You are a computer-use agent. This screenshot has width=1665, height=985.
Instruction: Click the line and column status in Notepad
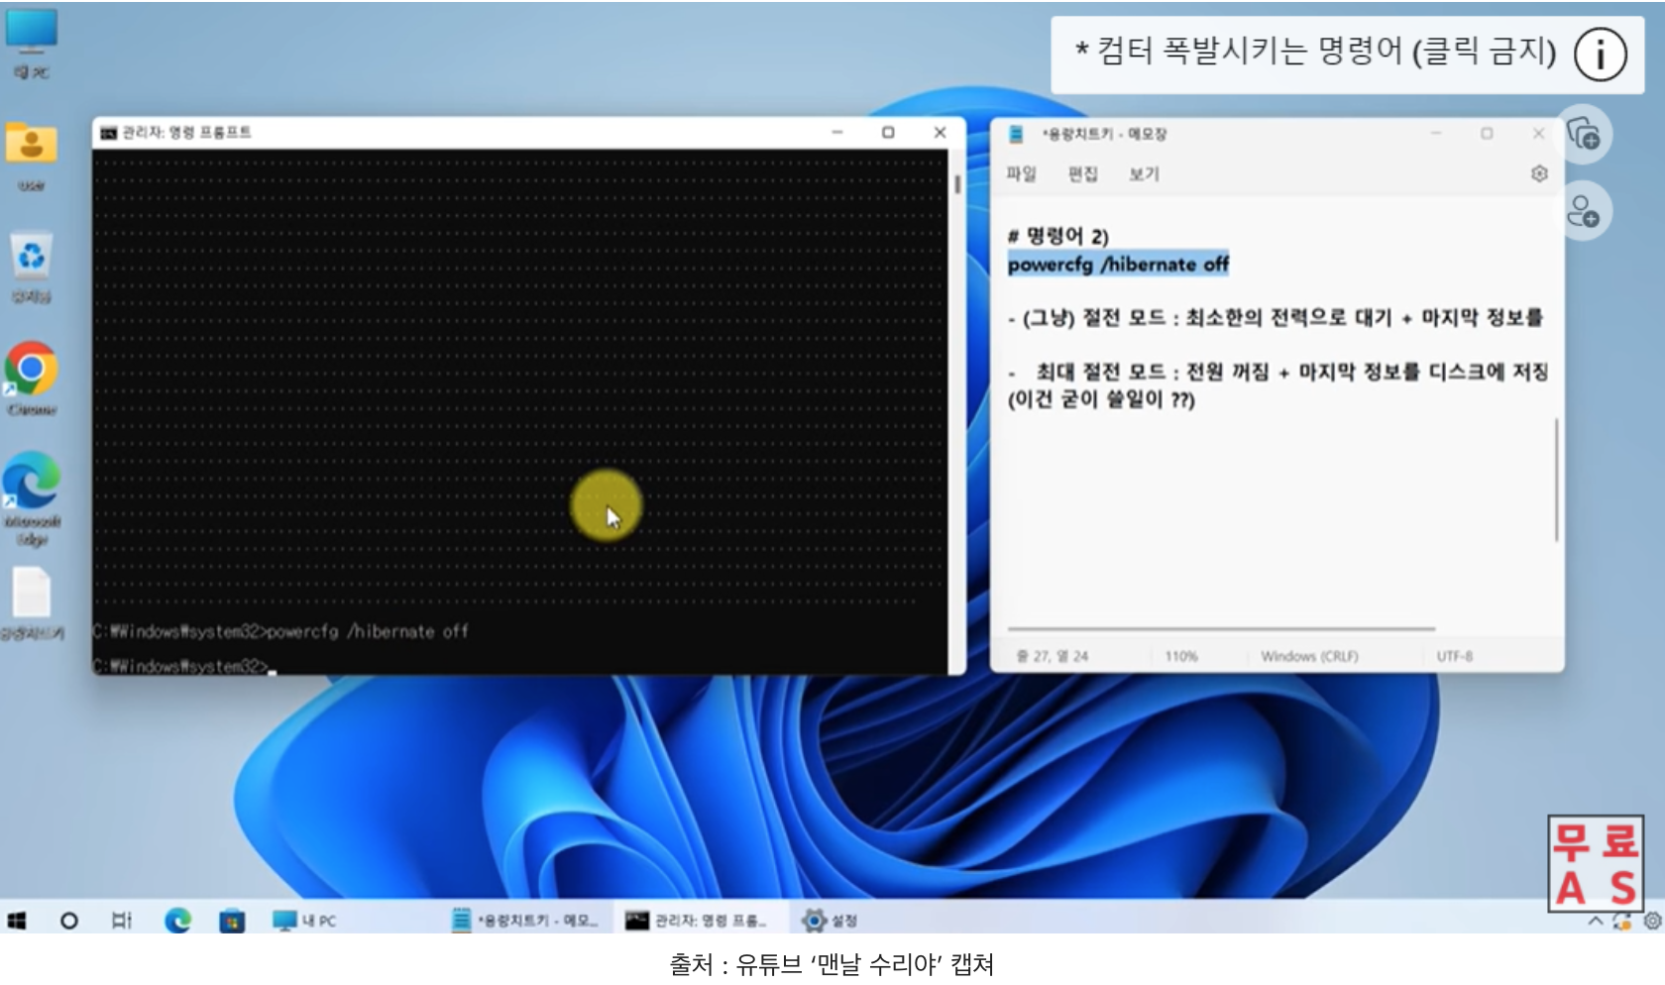1053,656
